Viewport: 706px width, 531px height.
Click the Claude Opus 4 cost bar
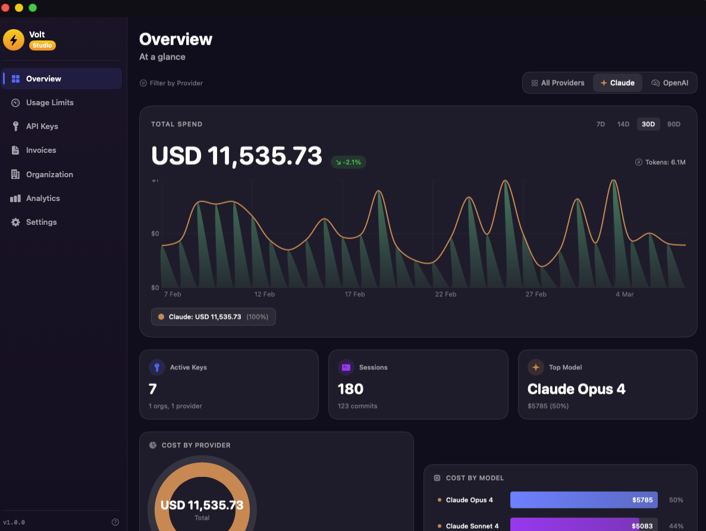click(583, 500)
